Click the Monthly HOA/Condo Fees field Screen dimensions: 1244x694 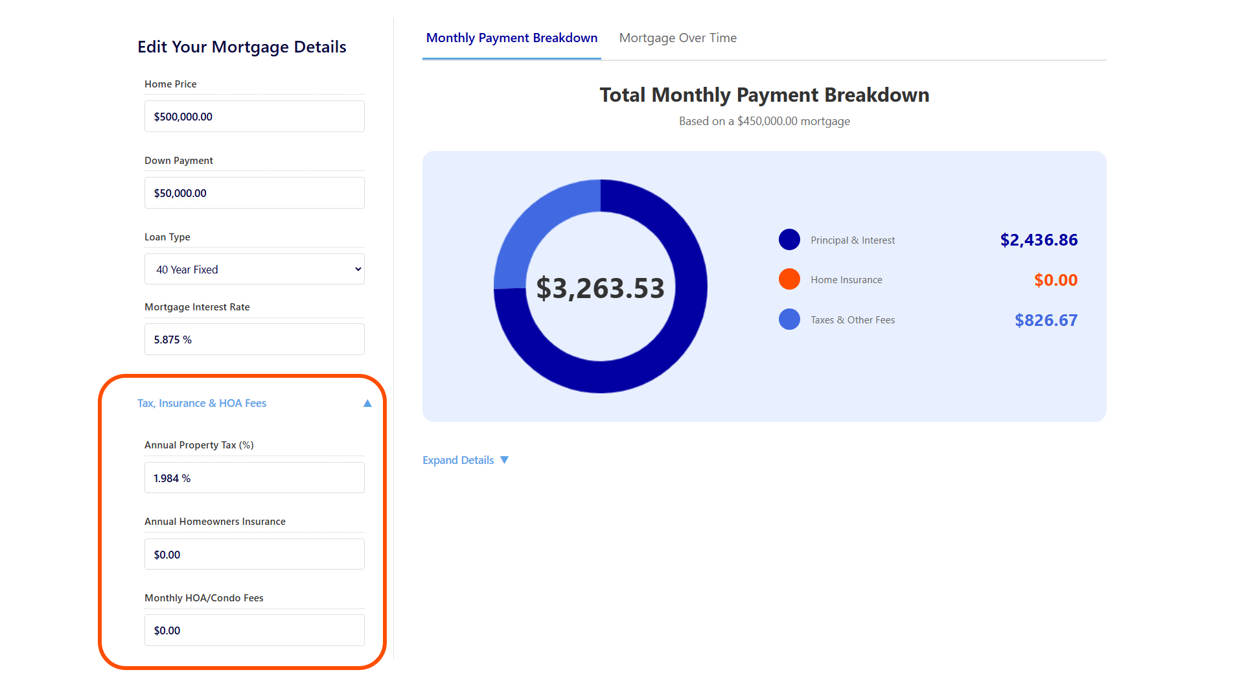254,630
